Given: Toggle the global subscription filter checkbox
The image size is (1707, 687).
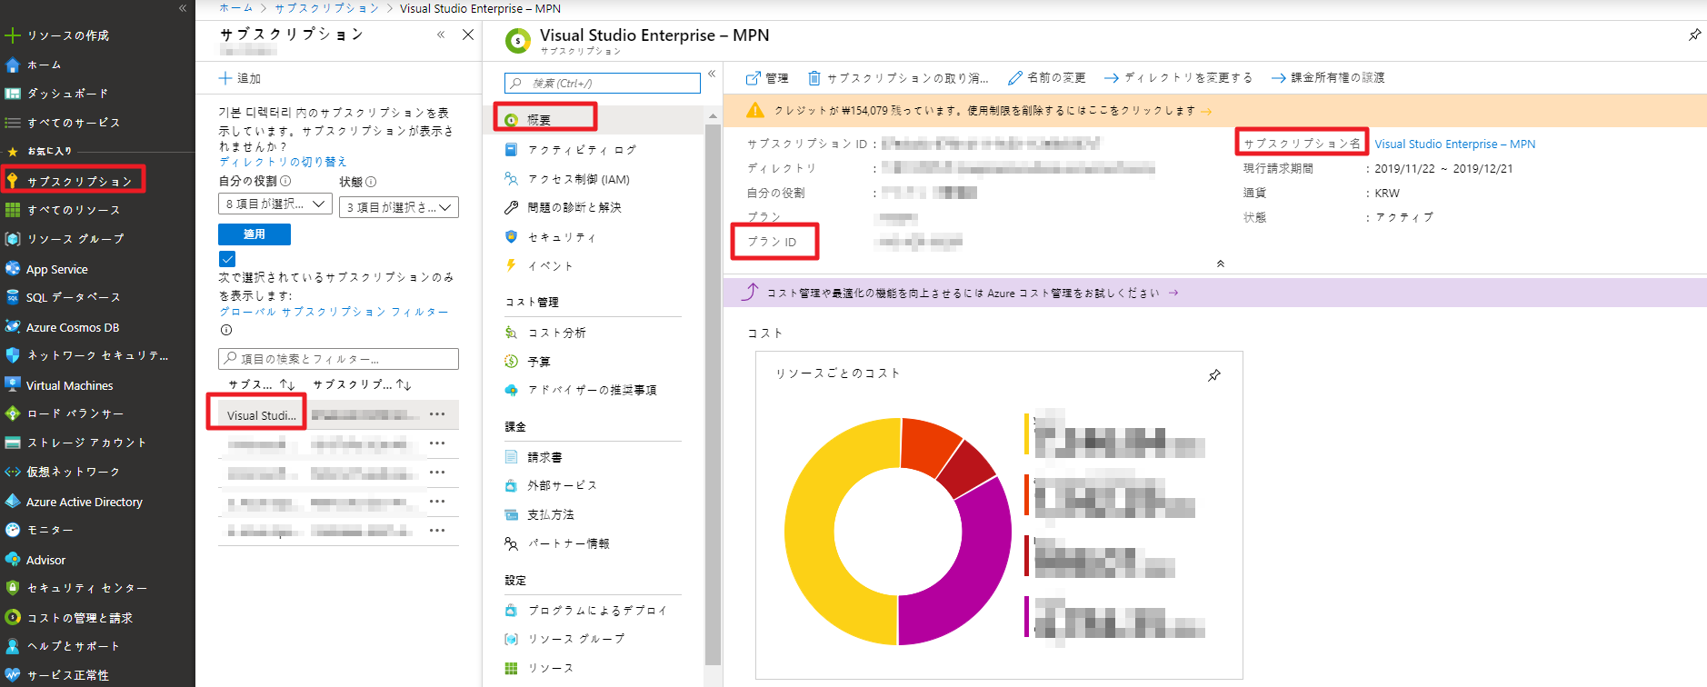Looking at the screenshot, I should [227, 259].
